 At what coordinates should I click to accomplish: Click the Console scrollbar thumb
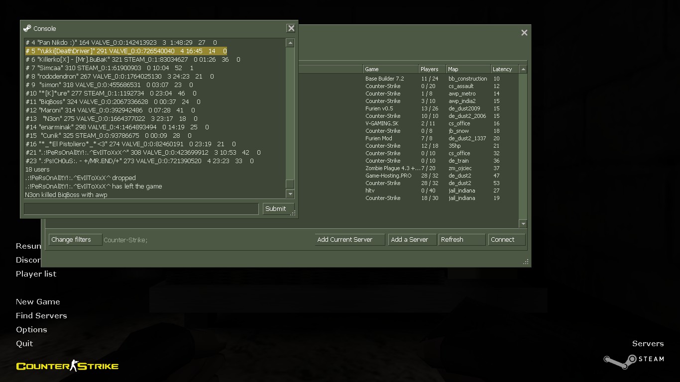point(290,184)
